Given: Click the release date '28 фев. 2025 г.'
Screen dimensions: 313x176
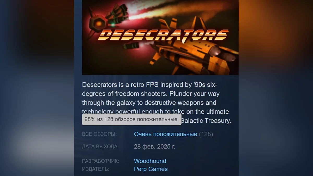Looking at the screenshot, I should pos(154,147).
